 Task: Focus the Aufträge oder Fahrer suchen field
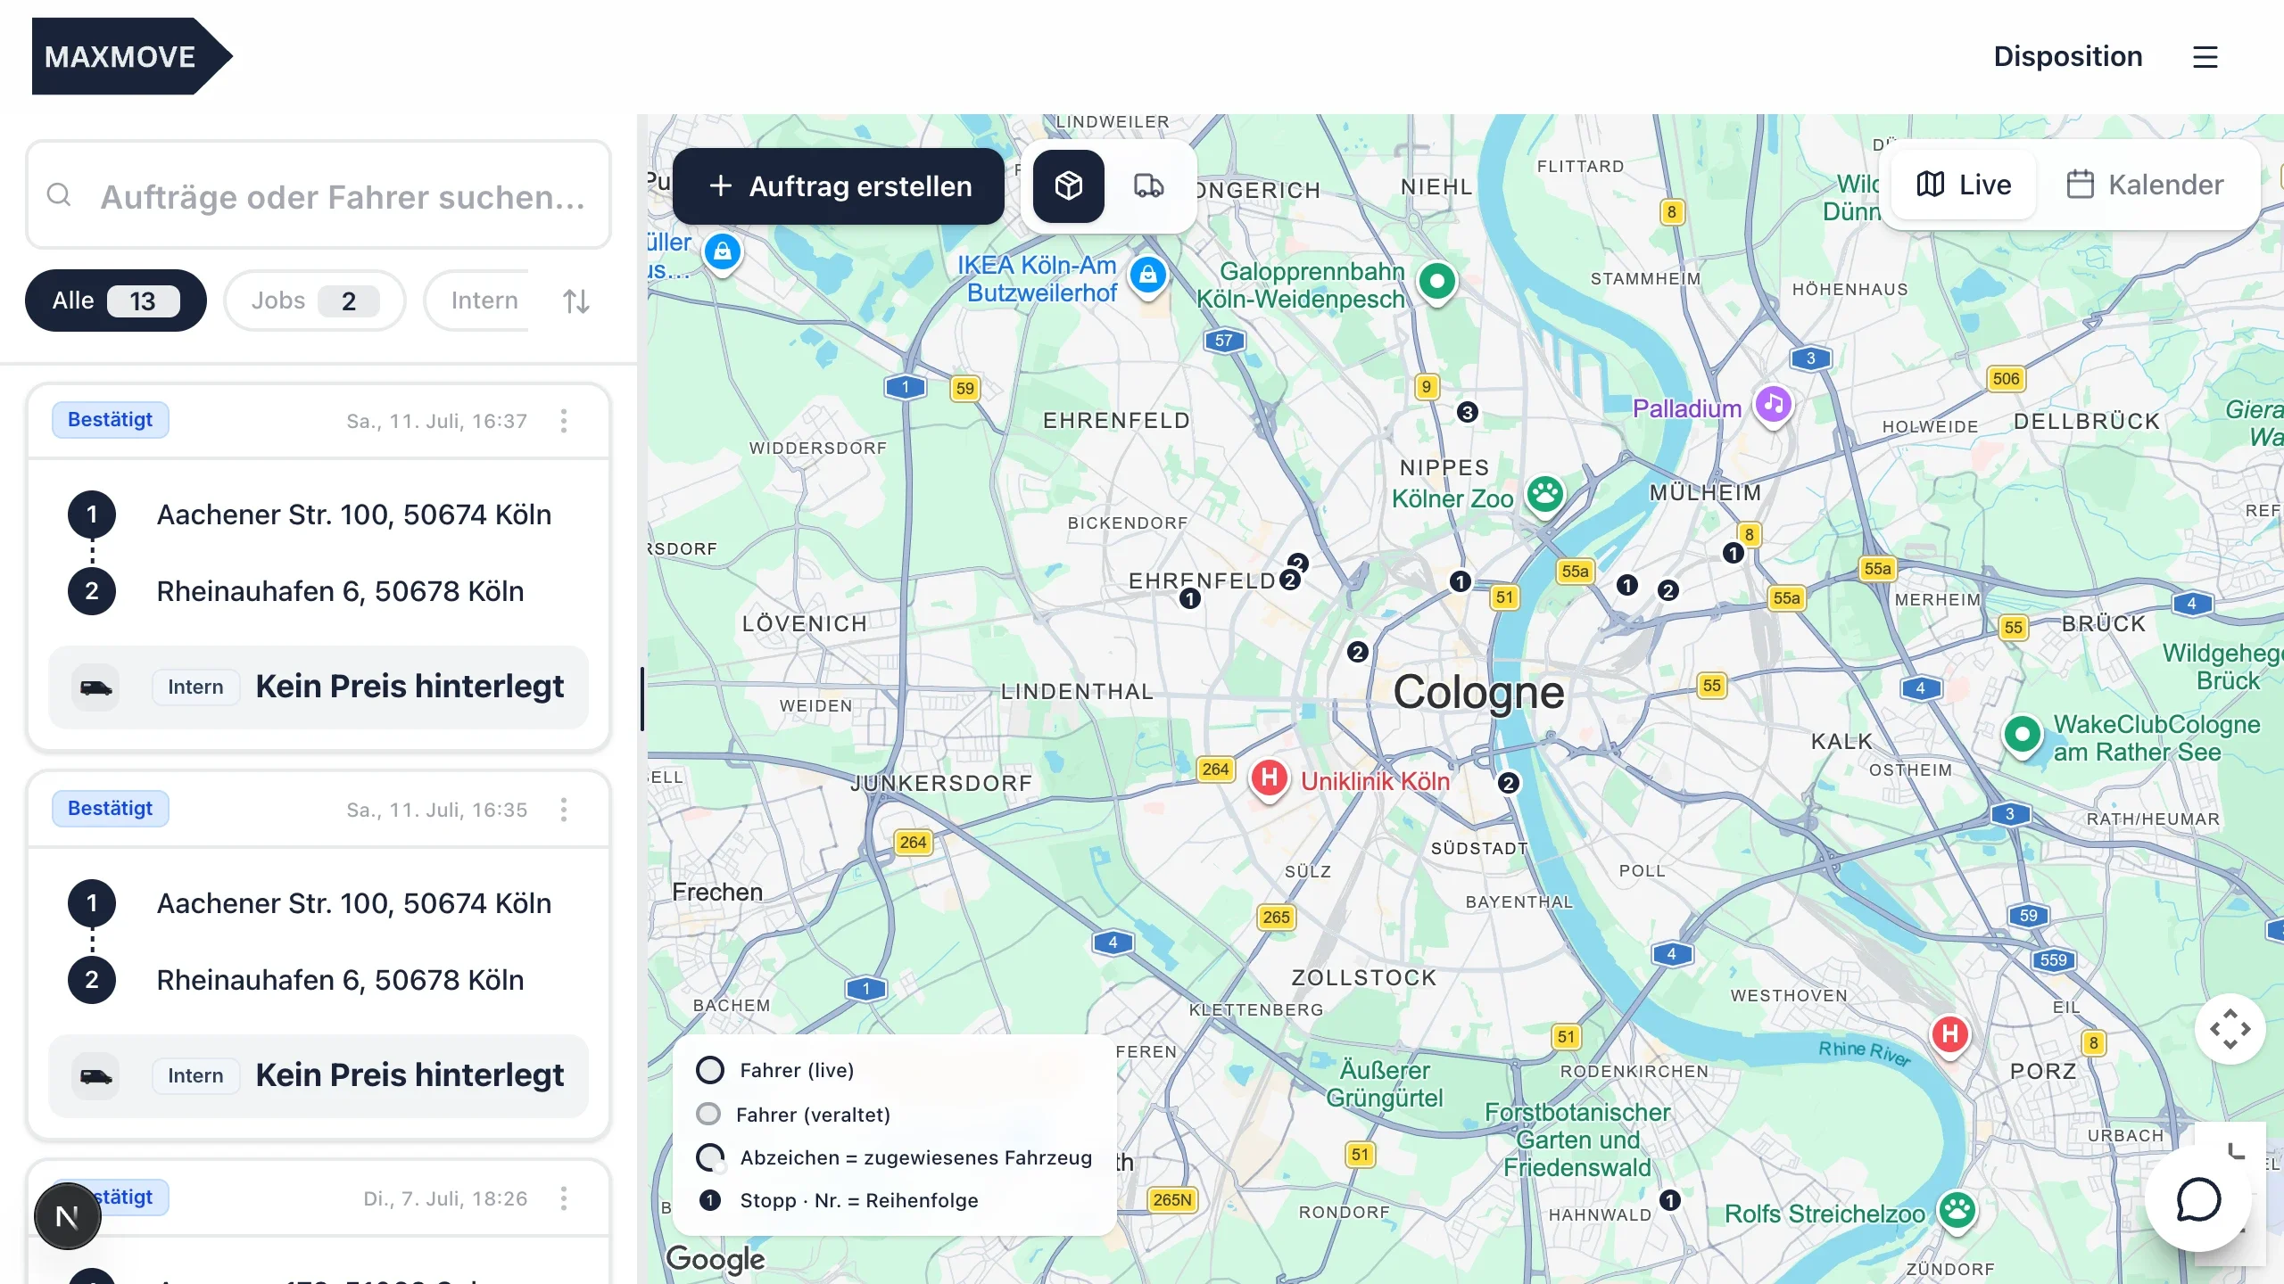(x=319, y=194)
